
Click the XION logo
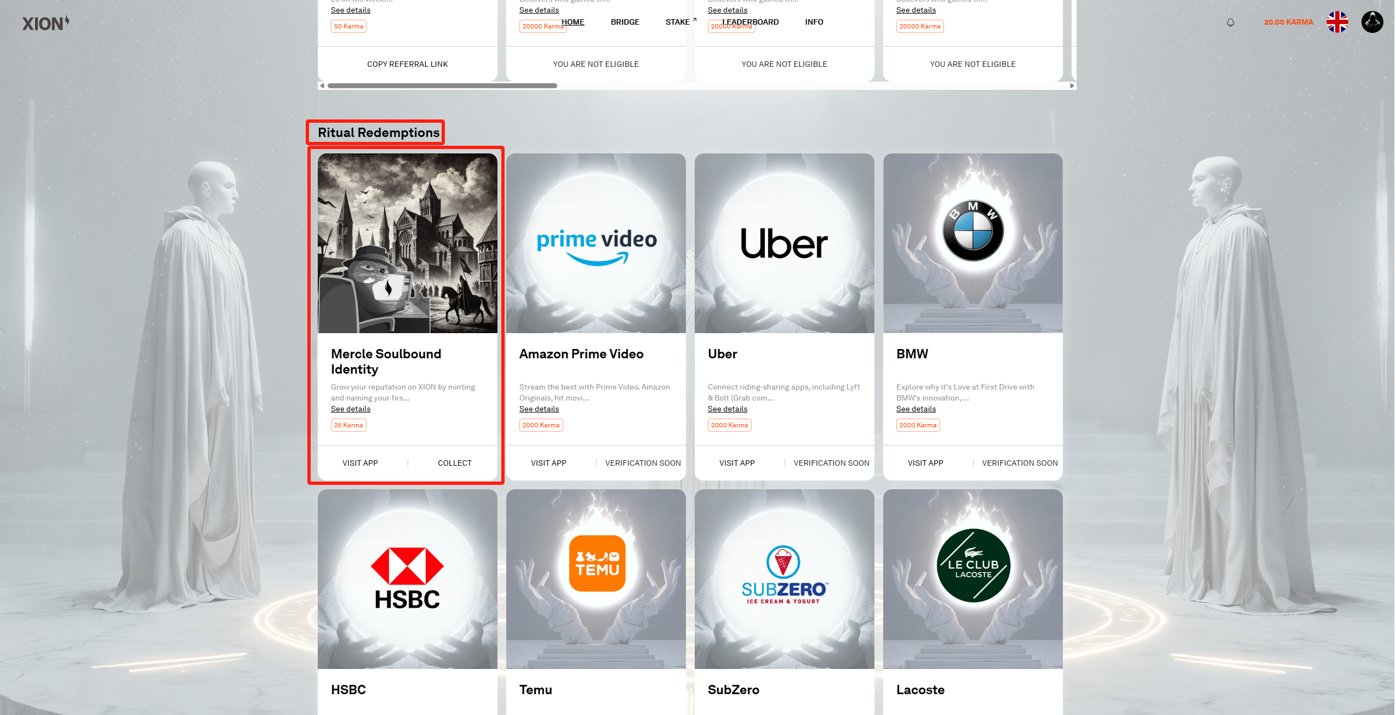pos(45,23)
